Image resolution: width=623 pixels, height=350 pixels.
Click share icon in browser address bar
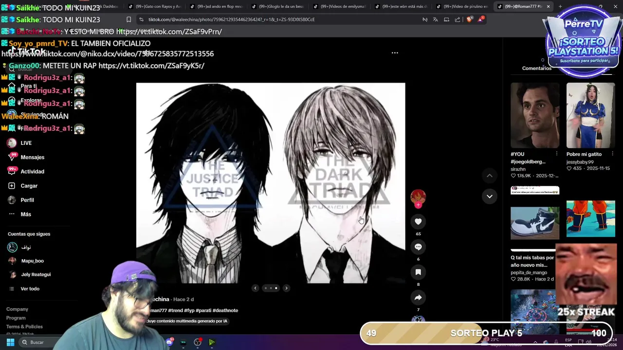[x=458, y=19]
